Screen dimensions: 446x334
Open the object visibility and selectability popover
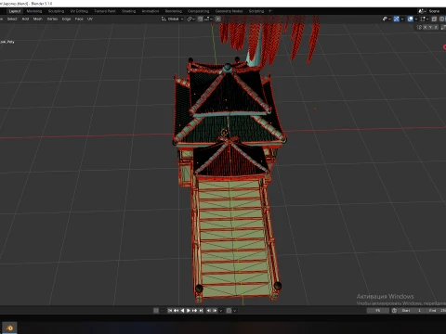(387, 19)
